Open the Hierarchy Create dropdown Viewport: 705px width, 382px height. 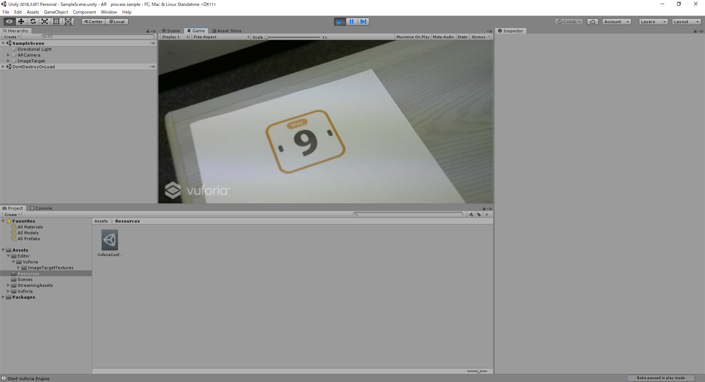(x=12, y=37)
